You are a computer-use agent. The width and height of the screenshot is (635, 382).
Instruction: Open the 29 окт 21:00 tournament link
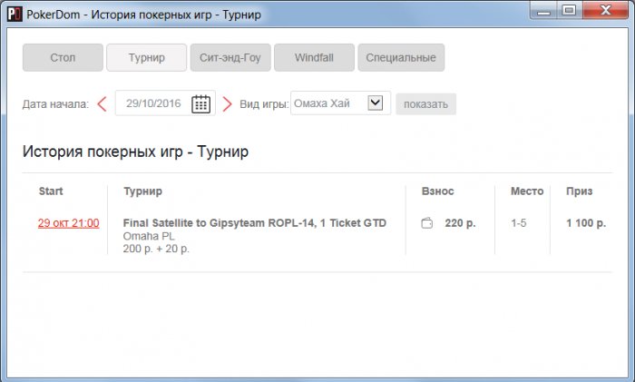(x=68, y=223)
